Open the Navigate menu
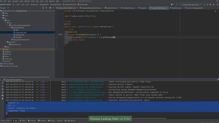 pyautogui.click(x=15, y=1)
